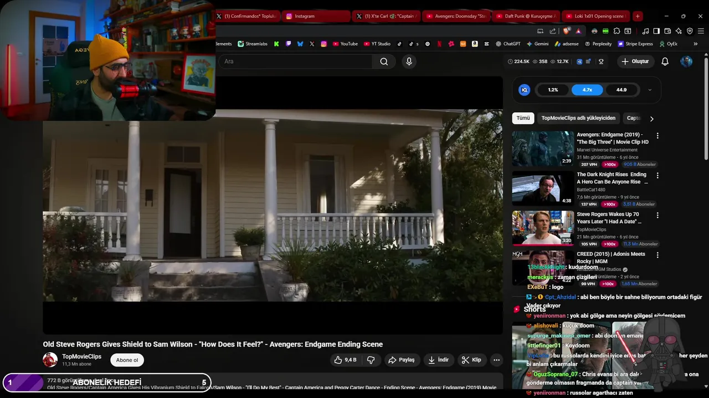The image size is (709, 398).
Task: Start voice search with microphone icon
Action: click(409, 61)
